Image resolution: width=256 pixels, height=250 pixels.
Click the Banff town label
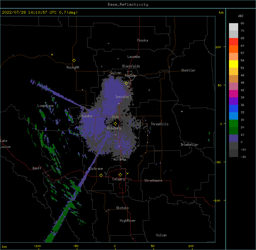37,168
